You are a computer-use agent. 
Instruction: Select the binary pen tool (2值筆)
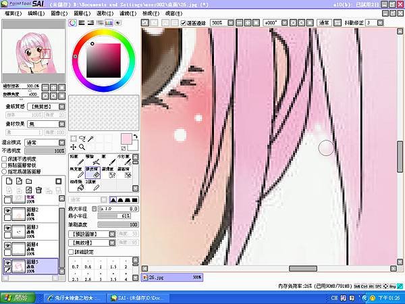92,185
